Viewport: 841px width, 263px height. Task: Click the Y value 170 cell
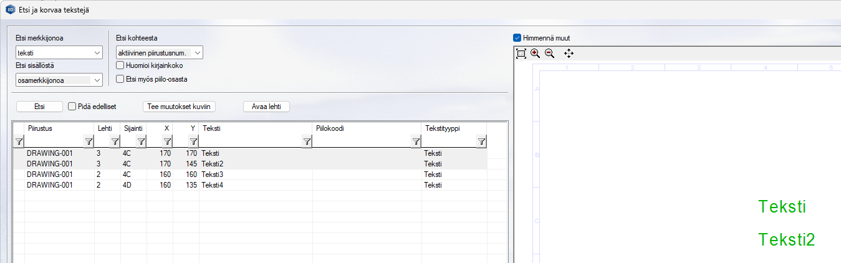coord(186,153)
